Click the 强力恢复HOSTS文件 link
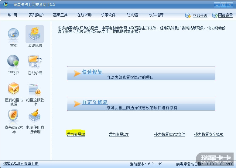Viewport: 236px width, 168px height. point(169,134)
